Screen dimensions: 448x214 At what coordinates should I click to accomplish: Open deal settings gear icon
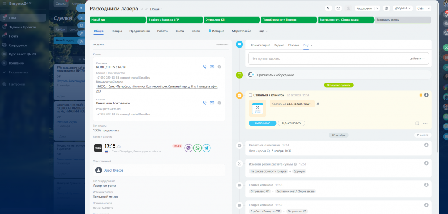pos(386,8)
